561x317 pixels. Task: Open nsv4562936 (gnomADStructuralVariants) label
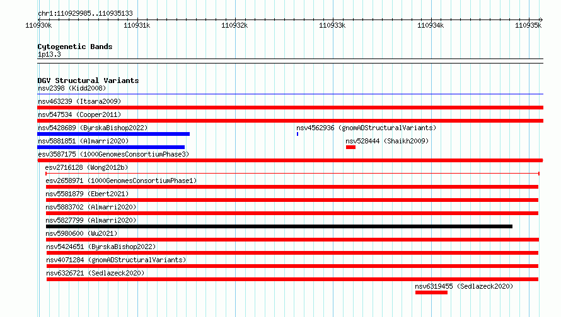pos(366,128)
